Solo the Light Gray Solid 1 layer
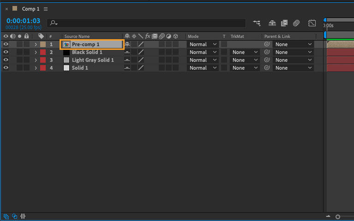 tap(20, 60)
